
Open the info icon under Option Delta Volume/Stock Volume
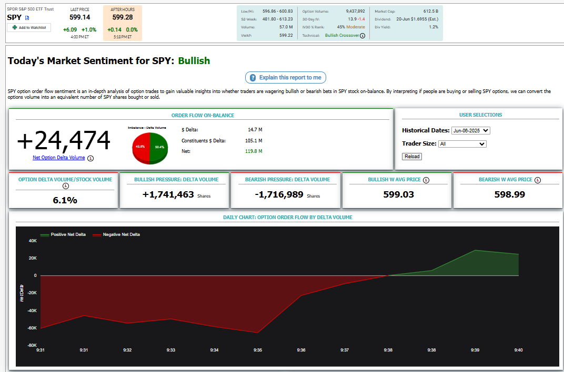pos(65,186)
